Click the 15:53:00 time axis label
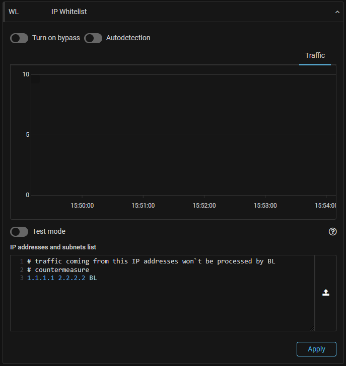This screenshot has width=346, height=366. point(265,206)
